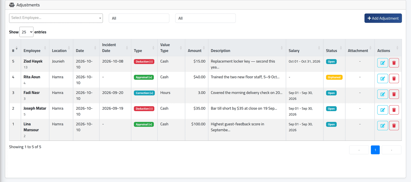Open the first All filter dropdown

pyautogui.click(x=139, y=18)
